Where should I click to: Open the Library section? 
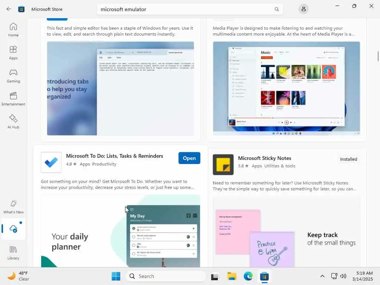tap(13, 253)
